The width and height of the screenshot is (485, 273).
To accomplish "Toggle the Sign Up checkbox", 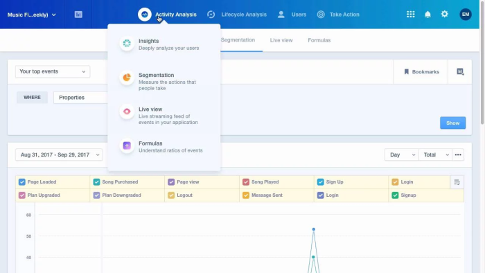I will pyautogui.click(x=320, y=182).
